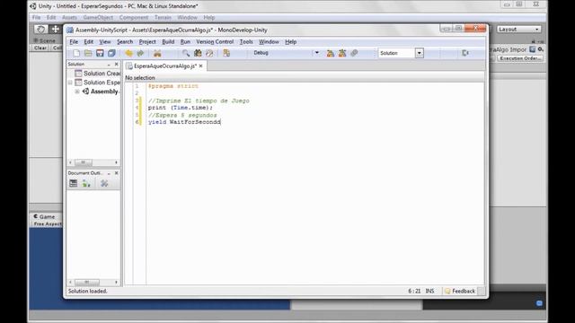575x323 pixels.
Task: Close the Solution pad
Action: click(117, 64)
